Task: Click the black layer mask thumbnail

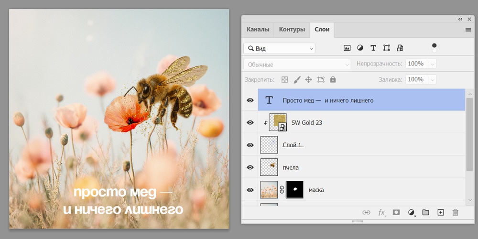Action: click(x=294, y=190)
